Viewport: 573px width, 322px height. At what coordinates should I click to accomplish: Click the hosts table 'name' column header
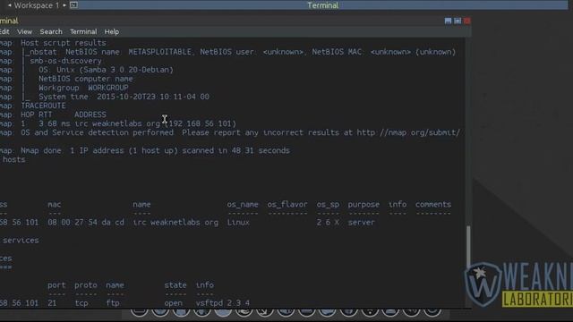click(x=141, y=205)
